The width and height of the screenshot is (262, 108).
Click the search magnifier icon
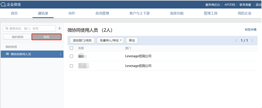pos(7,29)
